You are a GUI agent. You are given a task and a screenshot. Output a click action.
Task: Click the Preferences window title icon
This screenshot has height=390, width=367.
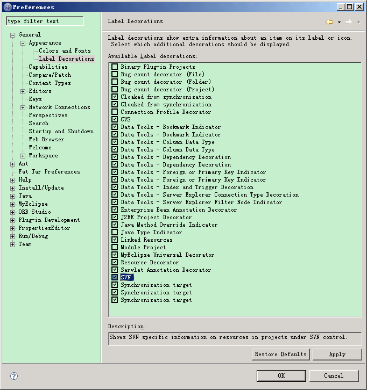tap(8, 7)
